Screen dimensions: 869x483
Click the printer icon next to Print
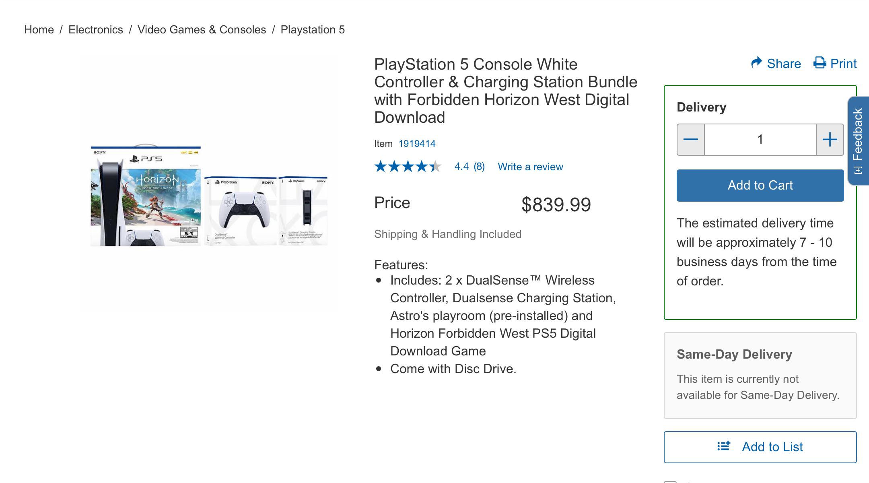coord(820,63)
